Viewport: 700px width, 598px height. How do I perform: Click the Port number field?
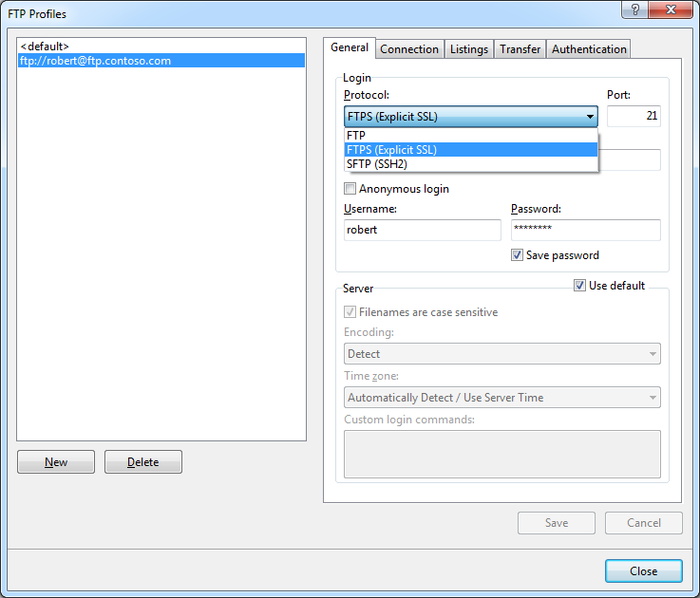click(634, 117)
